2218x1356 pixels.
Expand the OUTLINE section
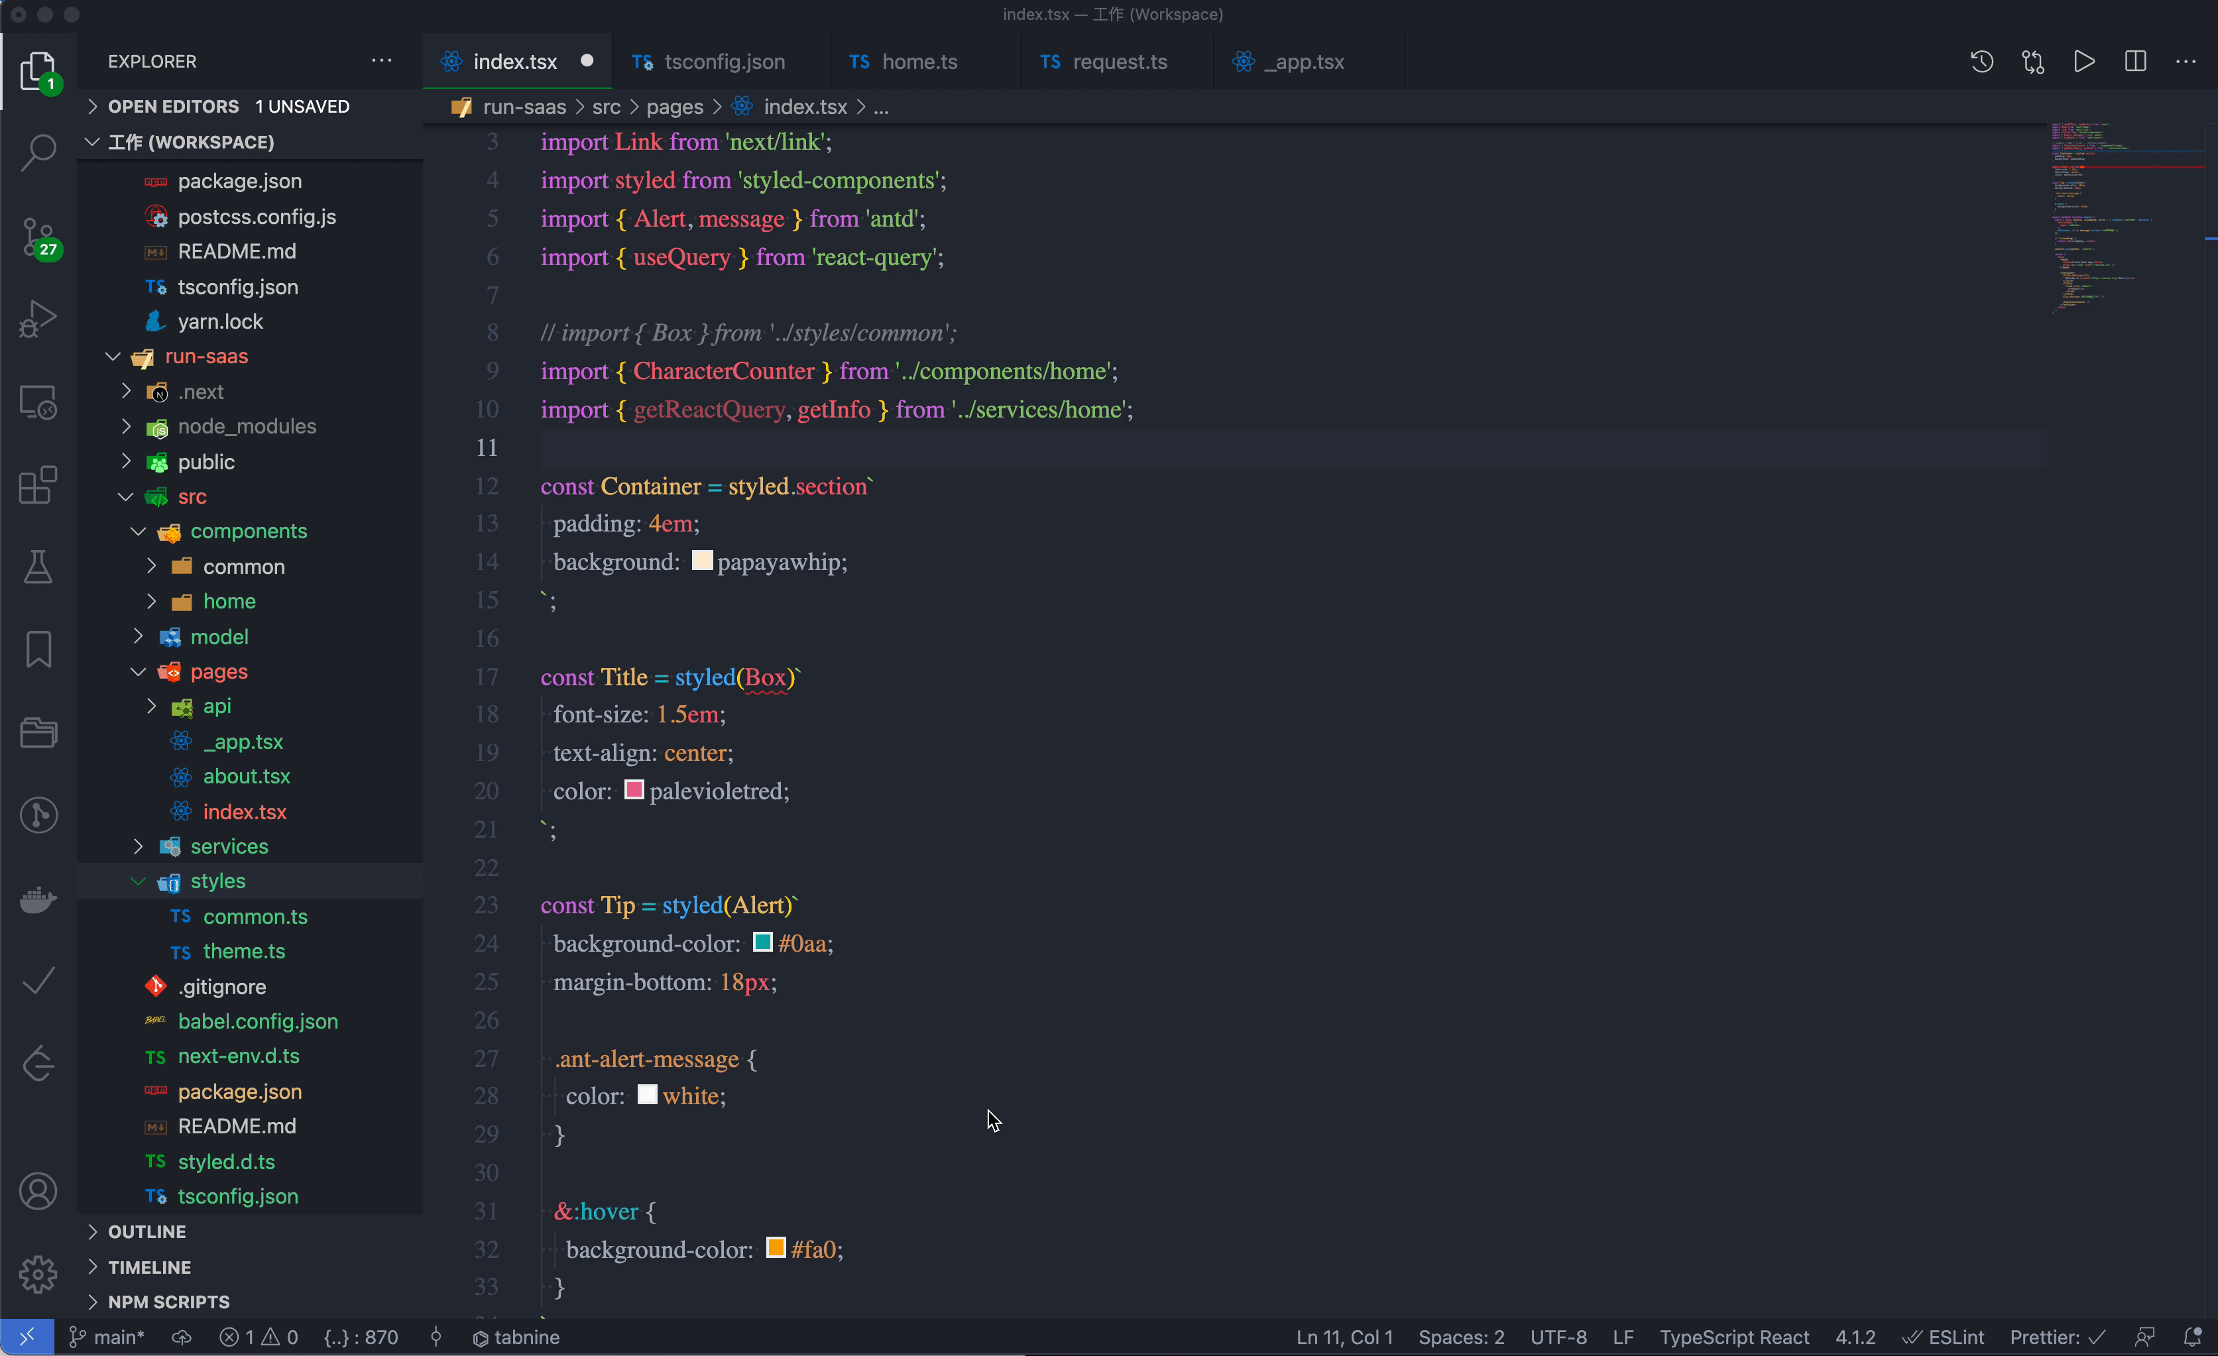pos(146,1232)
